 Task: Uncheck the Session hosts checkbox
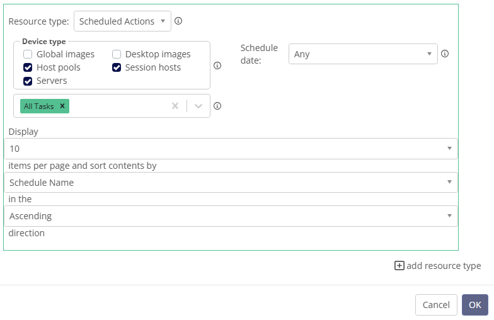click(x=117, y=67)
